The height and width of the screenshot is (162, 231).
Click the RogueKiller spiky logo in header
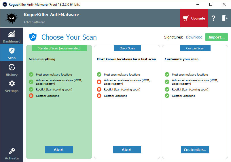[12, 18]
